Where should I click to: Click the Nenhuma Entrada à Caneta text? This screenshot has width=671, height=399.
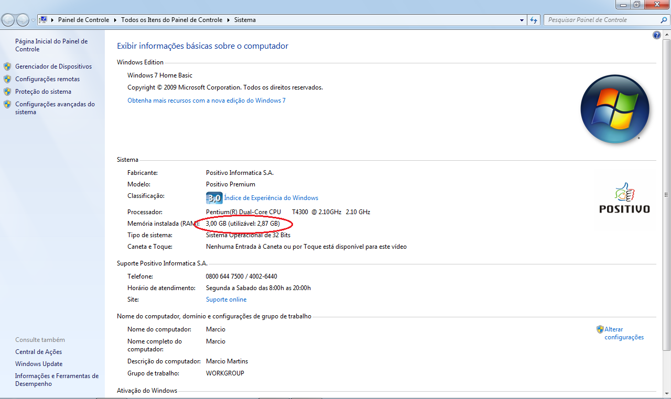306,247
